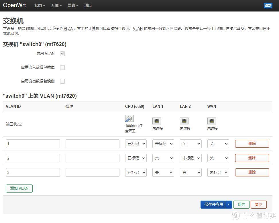
Task: Click 退出 to log out
Action: (x=88, y=5)
